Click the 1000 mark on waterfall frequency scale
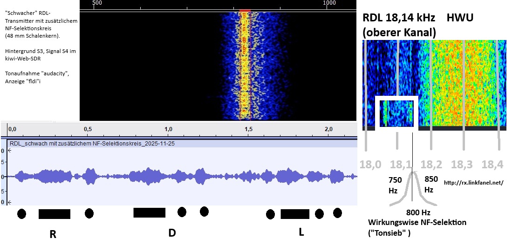The height and width of the screenshot is (245, 519). [x=329, y=3]
